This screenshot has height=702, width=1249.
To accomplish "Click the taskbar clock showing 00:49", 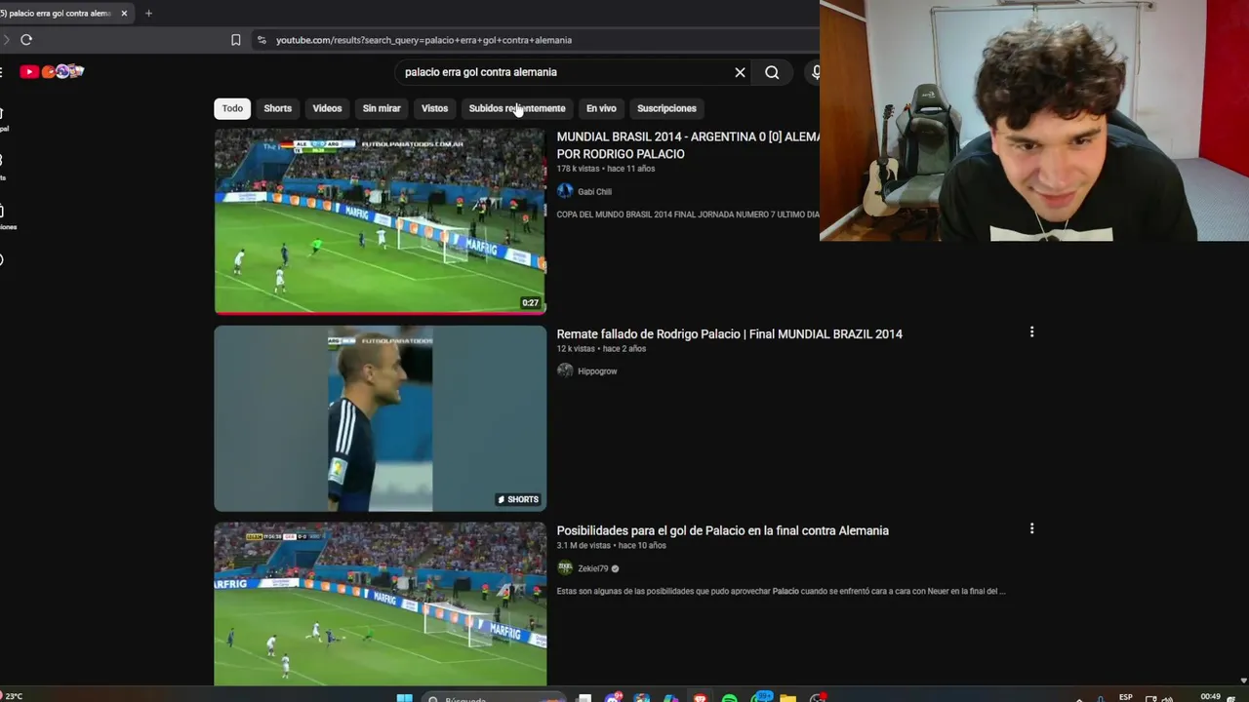I will click(x=1210, y=697).
